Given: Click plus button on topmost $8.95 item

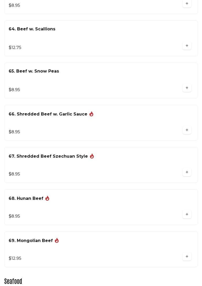Looking at the screenshot, I should click(x=187, y=4).
